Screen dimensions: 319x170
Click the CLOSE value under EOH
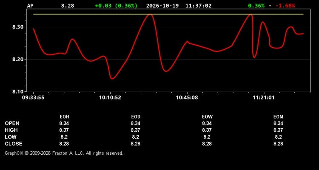coord(64,144)
